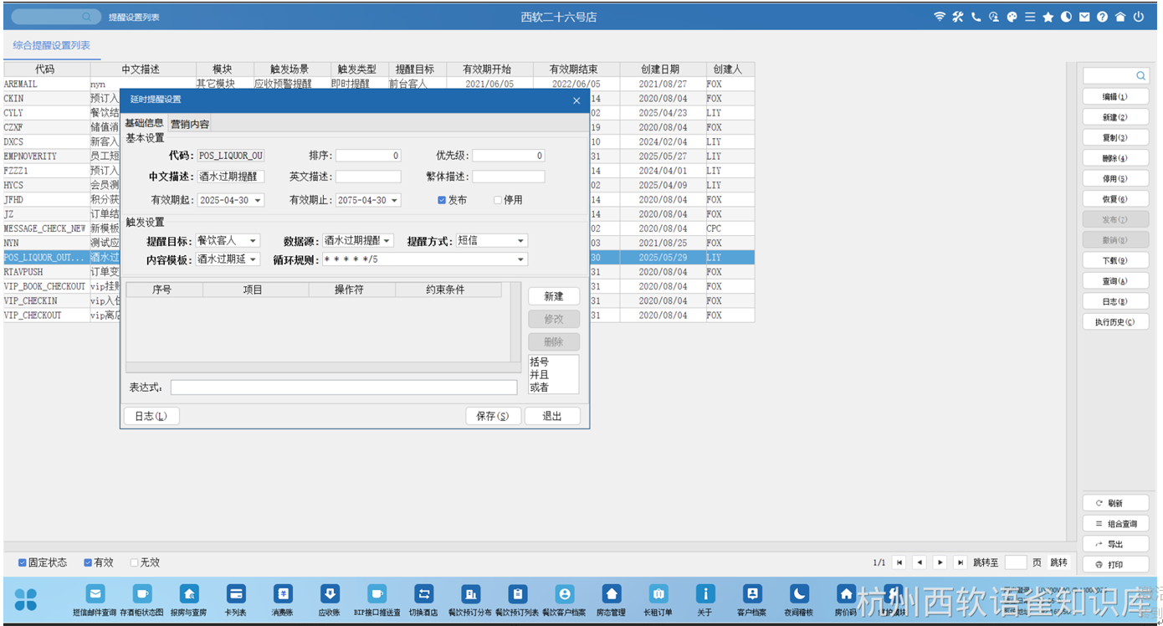Expand the 提醒目标 dropdown
The height and width of the screenshot is (626, 1163).
253,241
